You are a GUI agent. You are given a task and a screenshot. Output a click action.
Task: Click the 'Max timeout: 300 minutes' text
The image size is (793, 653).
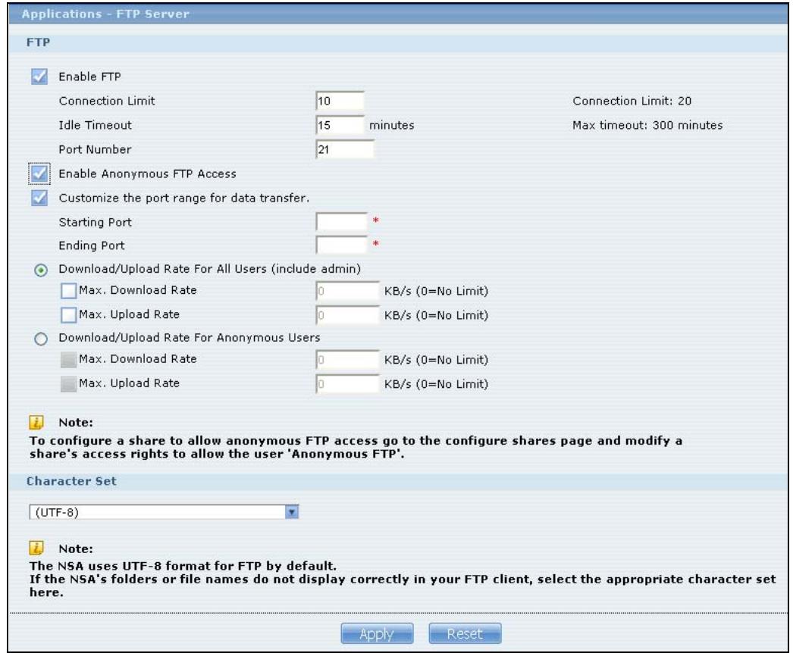pos(647,125)
